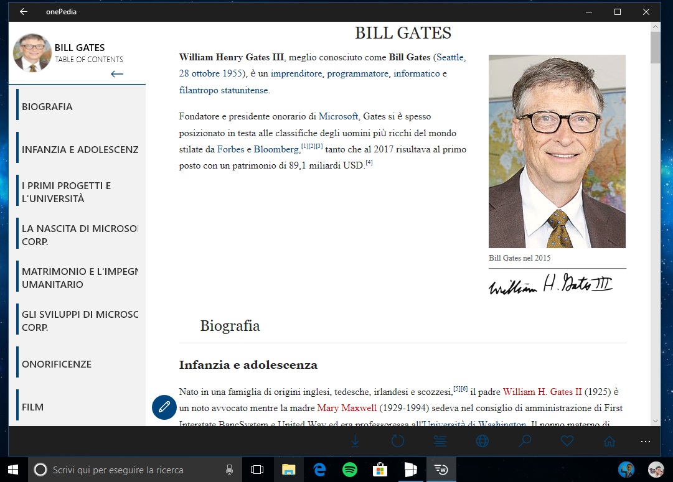Viewport: 673px width, 482px height.
Task: Launch Microsoft Edge from the taskbar
Action: tap(319, 470)
